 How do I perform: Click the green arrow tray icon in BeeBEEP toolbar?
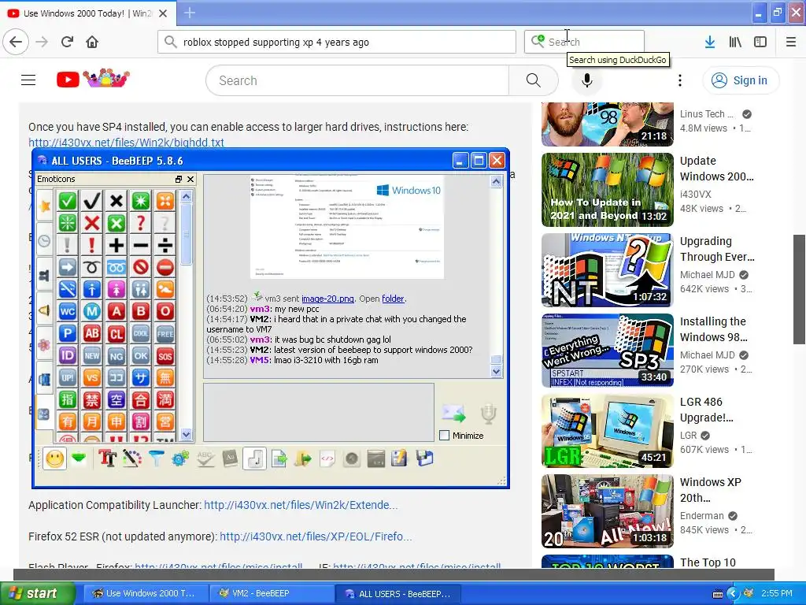tap(79, 458)
